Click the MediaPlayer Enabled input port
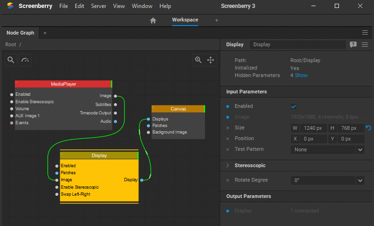 (x=12, y=94)
